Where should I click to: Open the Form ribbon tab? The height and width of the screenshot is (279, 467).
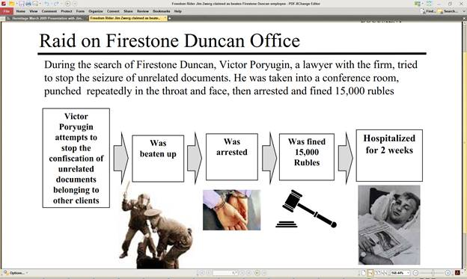pyautogui.click(x=80, y=11)
